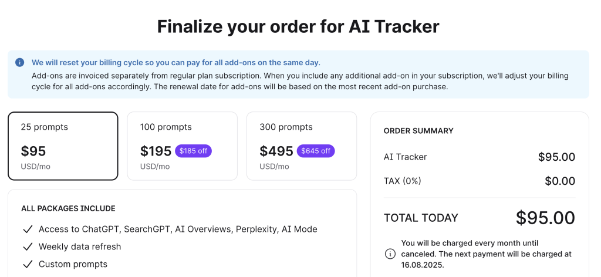Screen dimensions: 601x277
Task: Click the $185 off discount badge
Action: click(x=193, y=151)
